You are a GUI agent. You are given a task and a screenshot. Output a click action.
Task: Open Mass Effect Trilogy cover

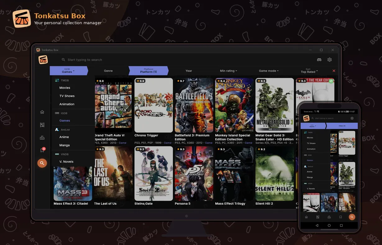(x=234, y=174)
